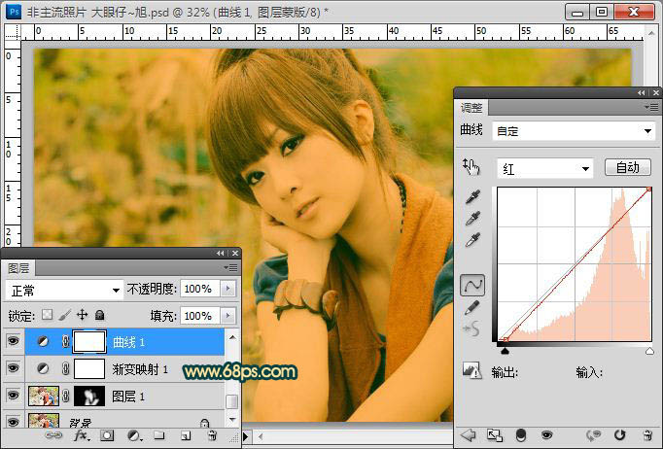Pick the black point eyedropper in Curves

[x=471, y=196]
